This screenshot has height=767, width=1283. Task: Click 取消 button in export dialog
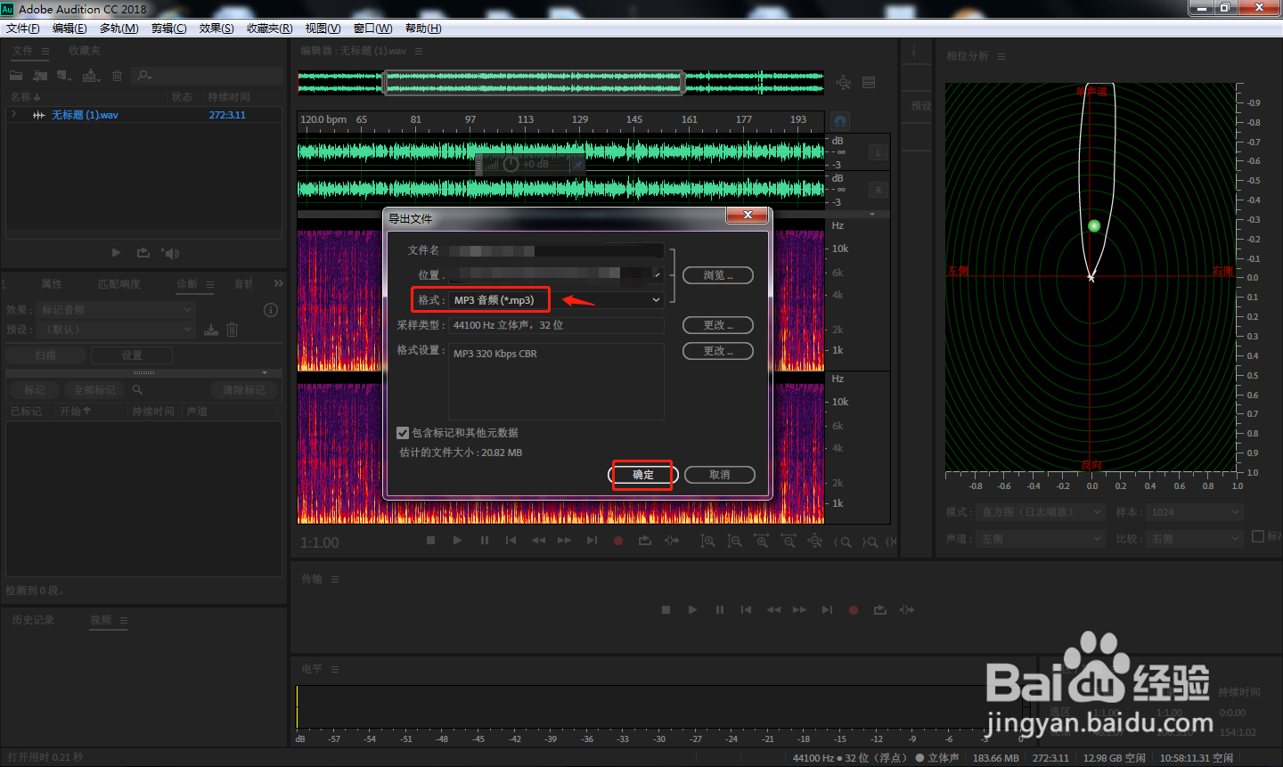719,475
